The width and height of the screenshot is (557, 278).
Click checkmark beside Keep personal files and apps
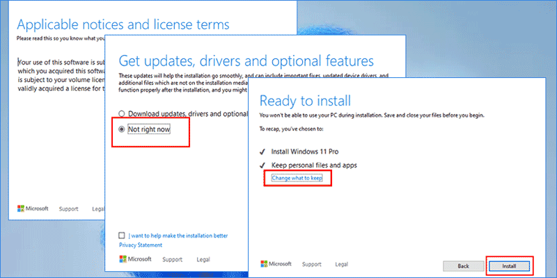[x=263, y=165]
